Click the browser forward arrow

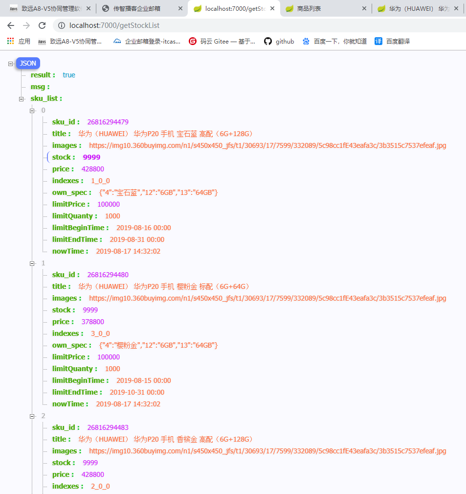tap(26, 25)
